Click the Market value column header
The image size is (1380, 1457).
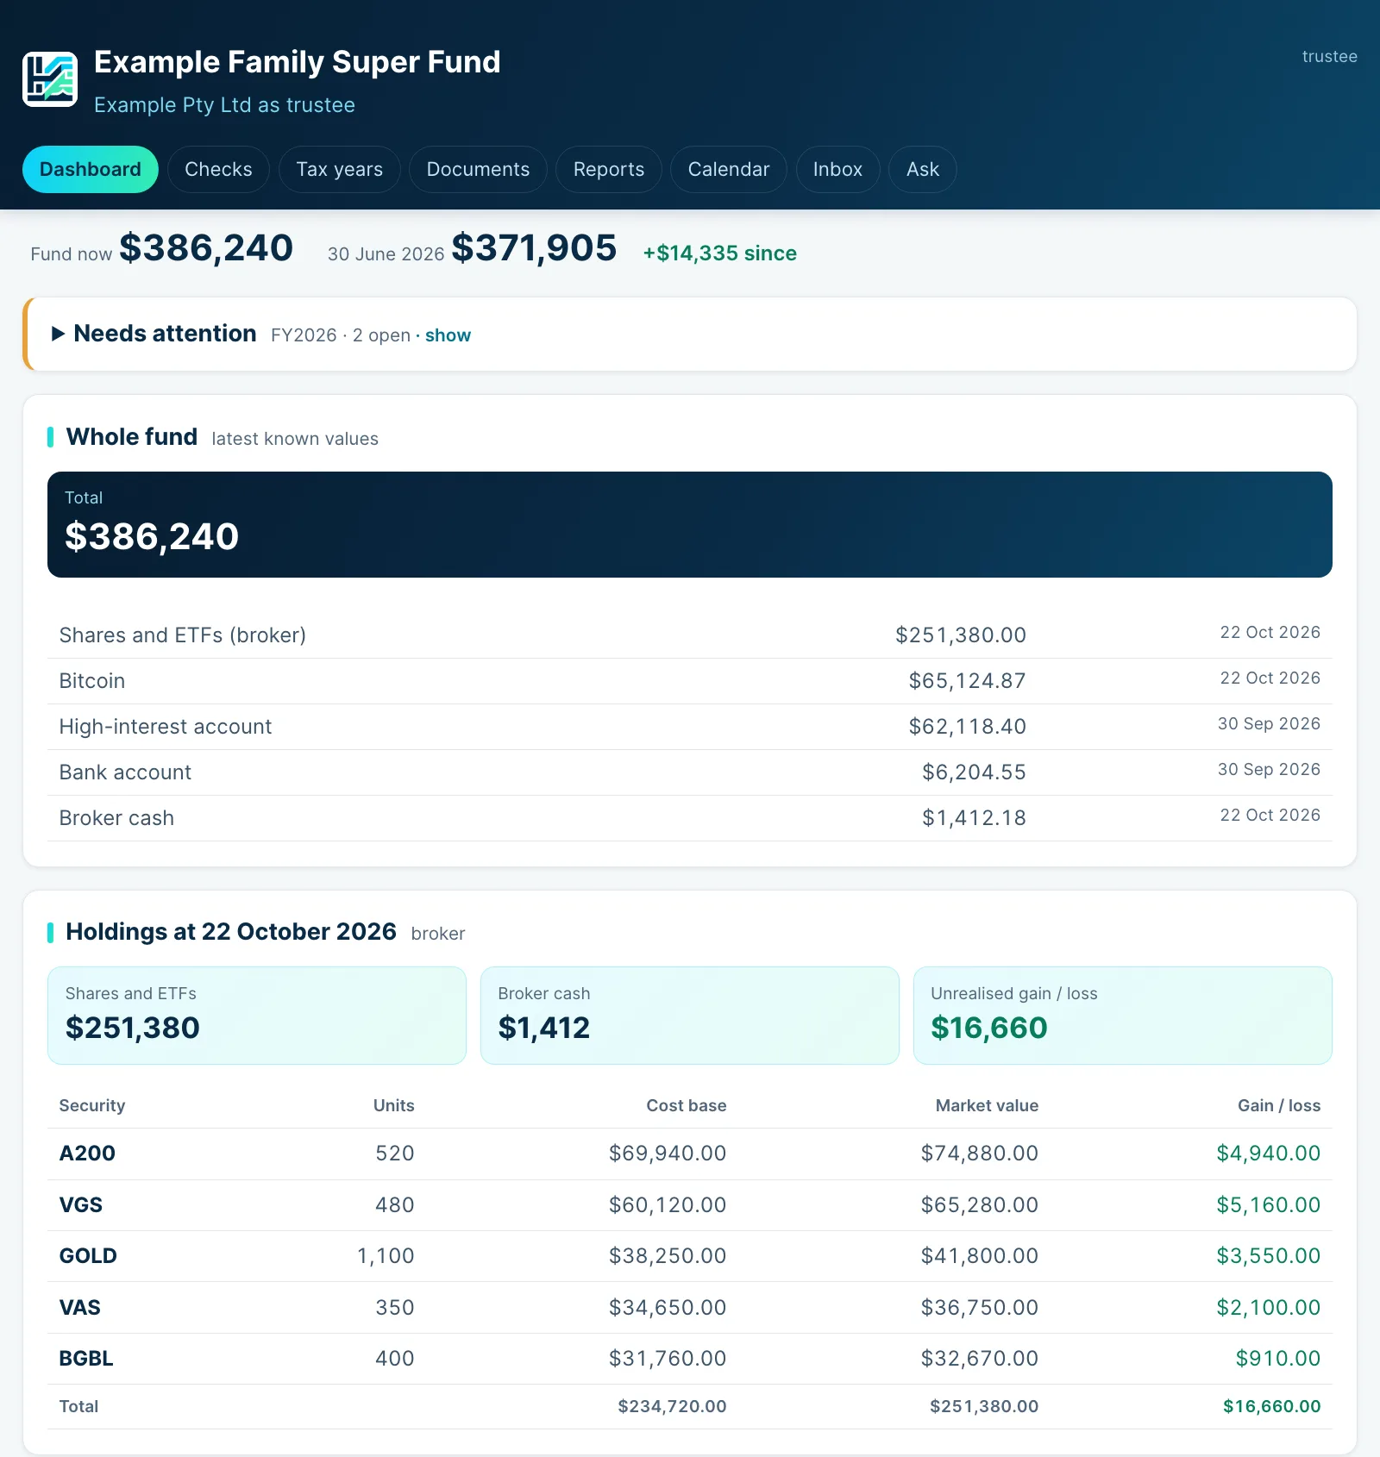[x=988, y=1106]
